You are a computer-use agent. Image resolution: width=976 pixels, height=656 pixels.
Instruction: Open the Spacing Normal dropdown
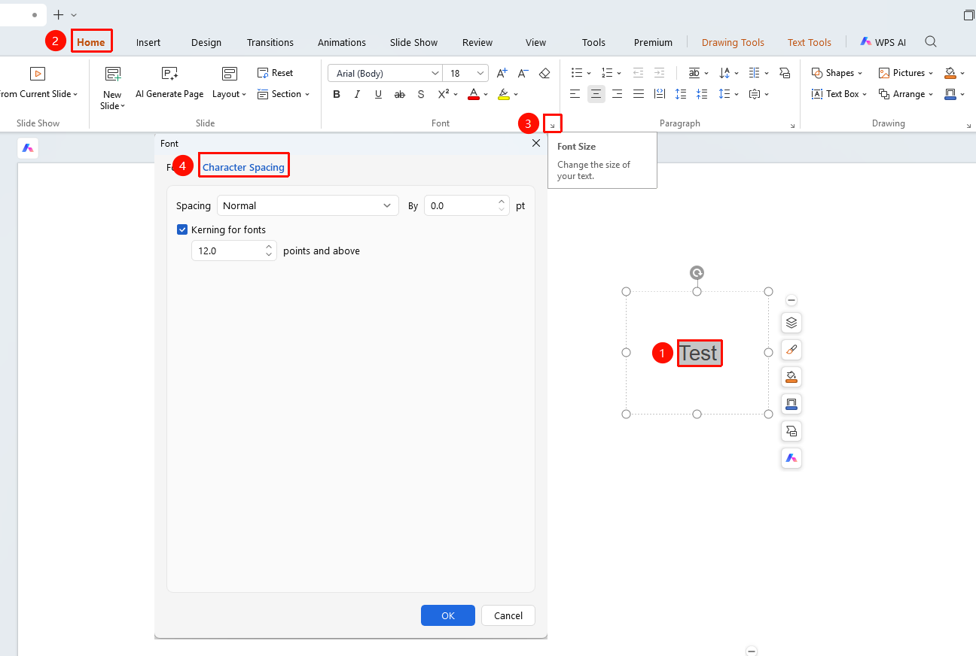pyautogui.click(x=308, y=205)
